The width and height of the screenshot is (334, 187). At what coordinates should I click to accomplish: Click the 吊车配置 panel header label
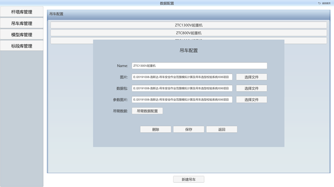(x=56, y=14)
